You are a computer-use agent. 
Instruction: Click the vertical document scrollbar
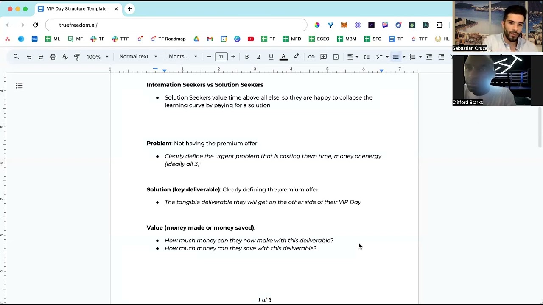[x=540, y=127]
